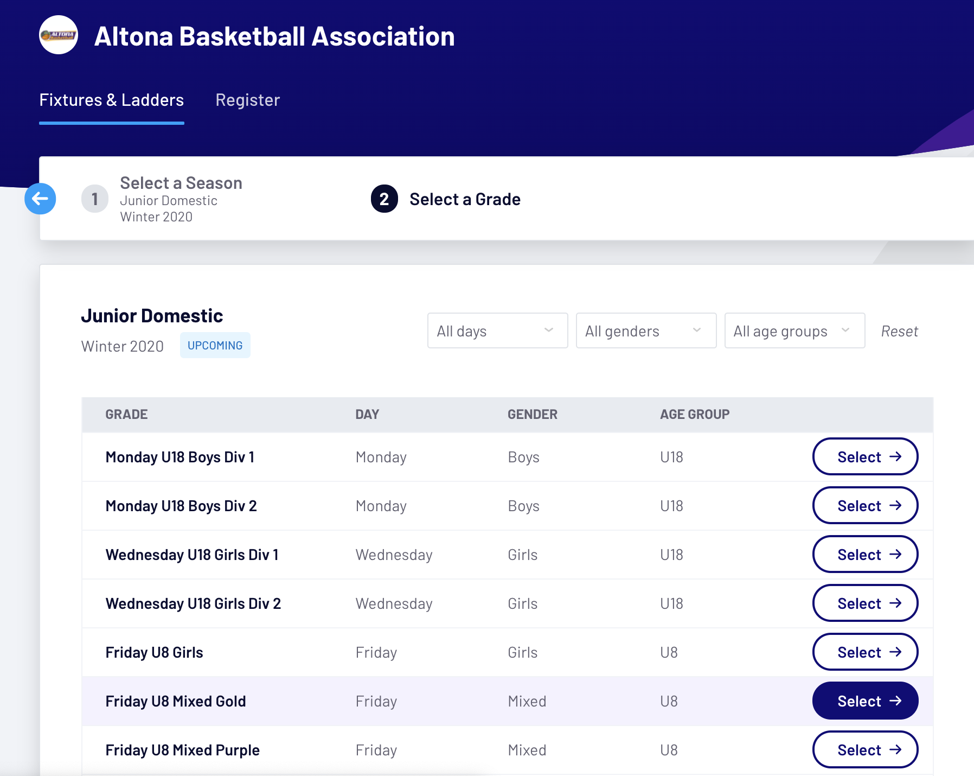
Task: Select Monday U18 Boys Div 2 grade
Action: tap(864, 506)
